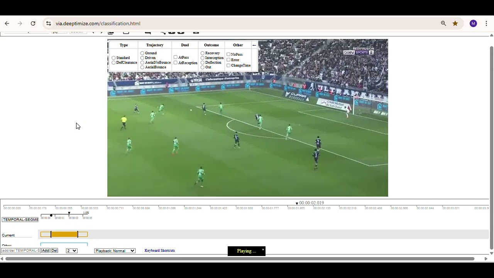The width and height of the screenshot is (494, 278).
Task: Tick the Error checkbox
Action: pos(228,60)
